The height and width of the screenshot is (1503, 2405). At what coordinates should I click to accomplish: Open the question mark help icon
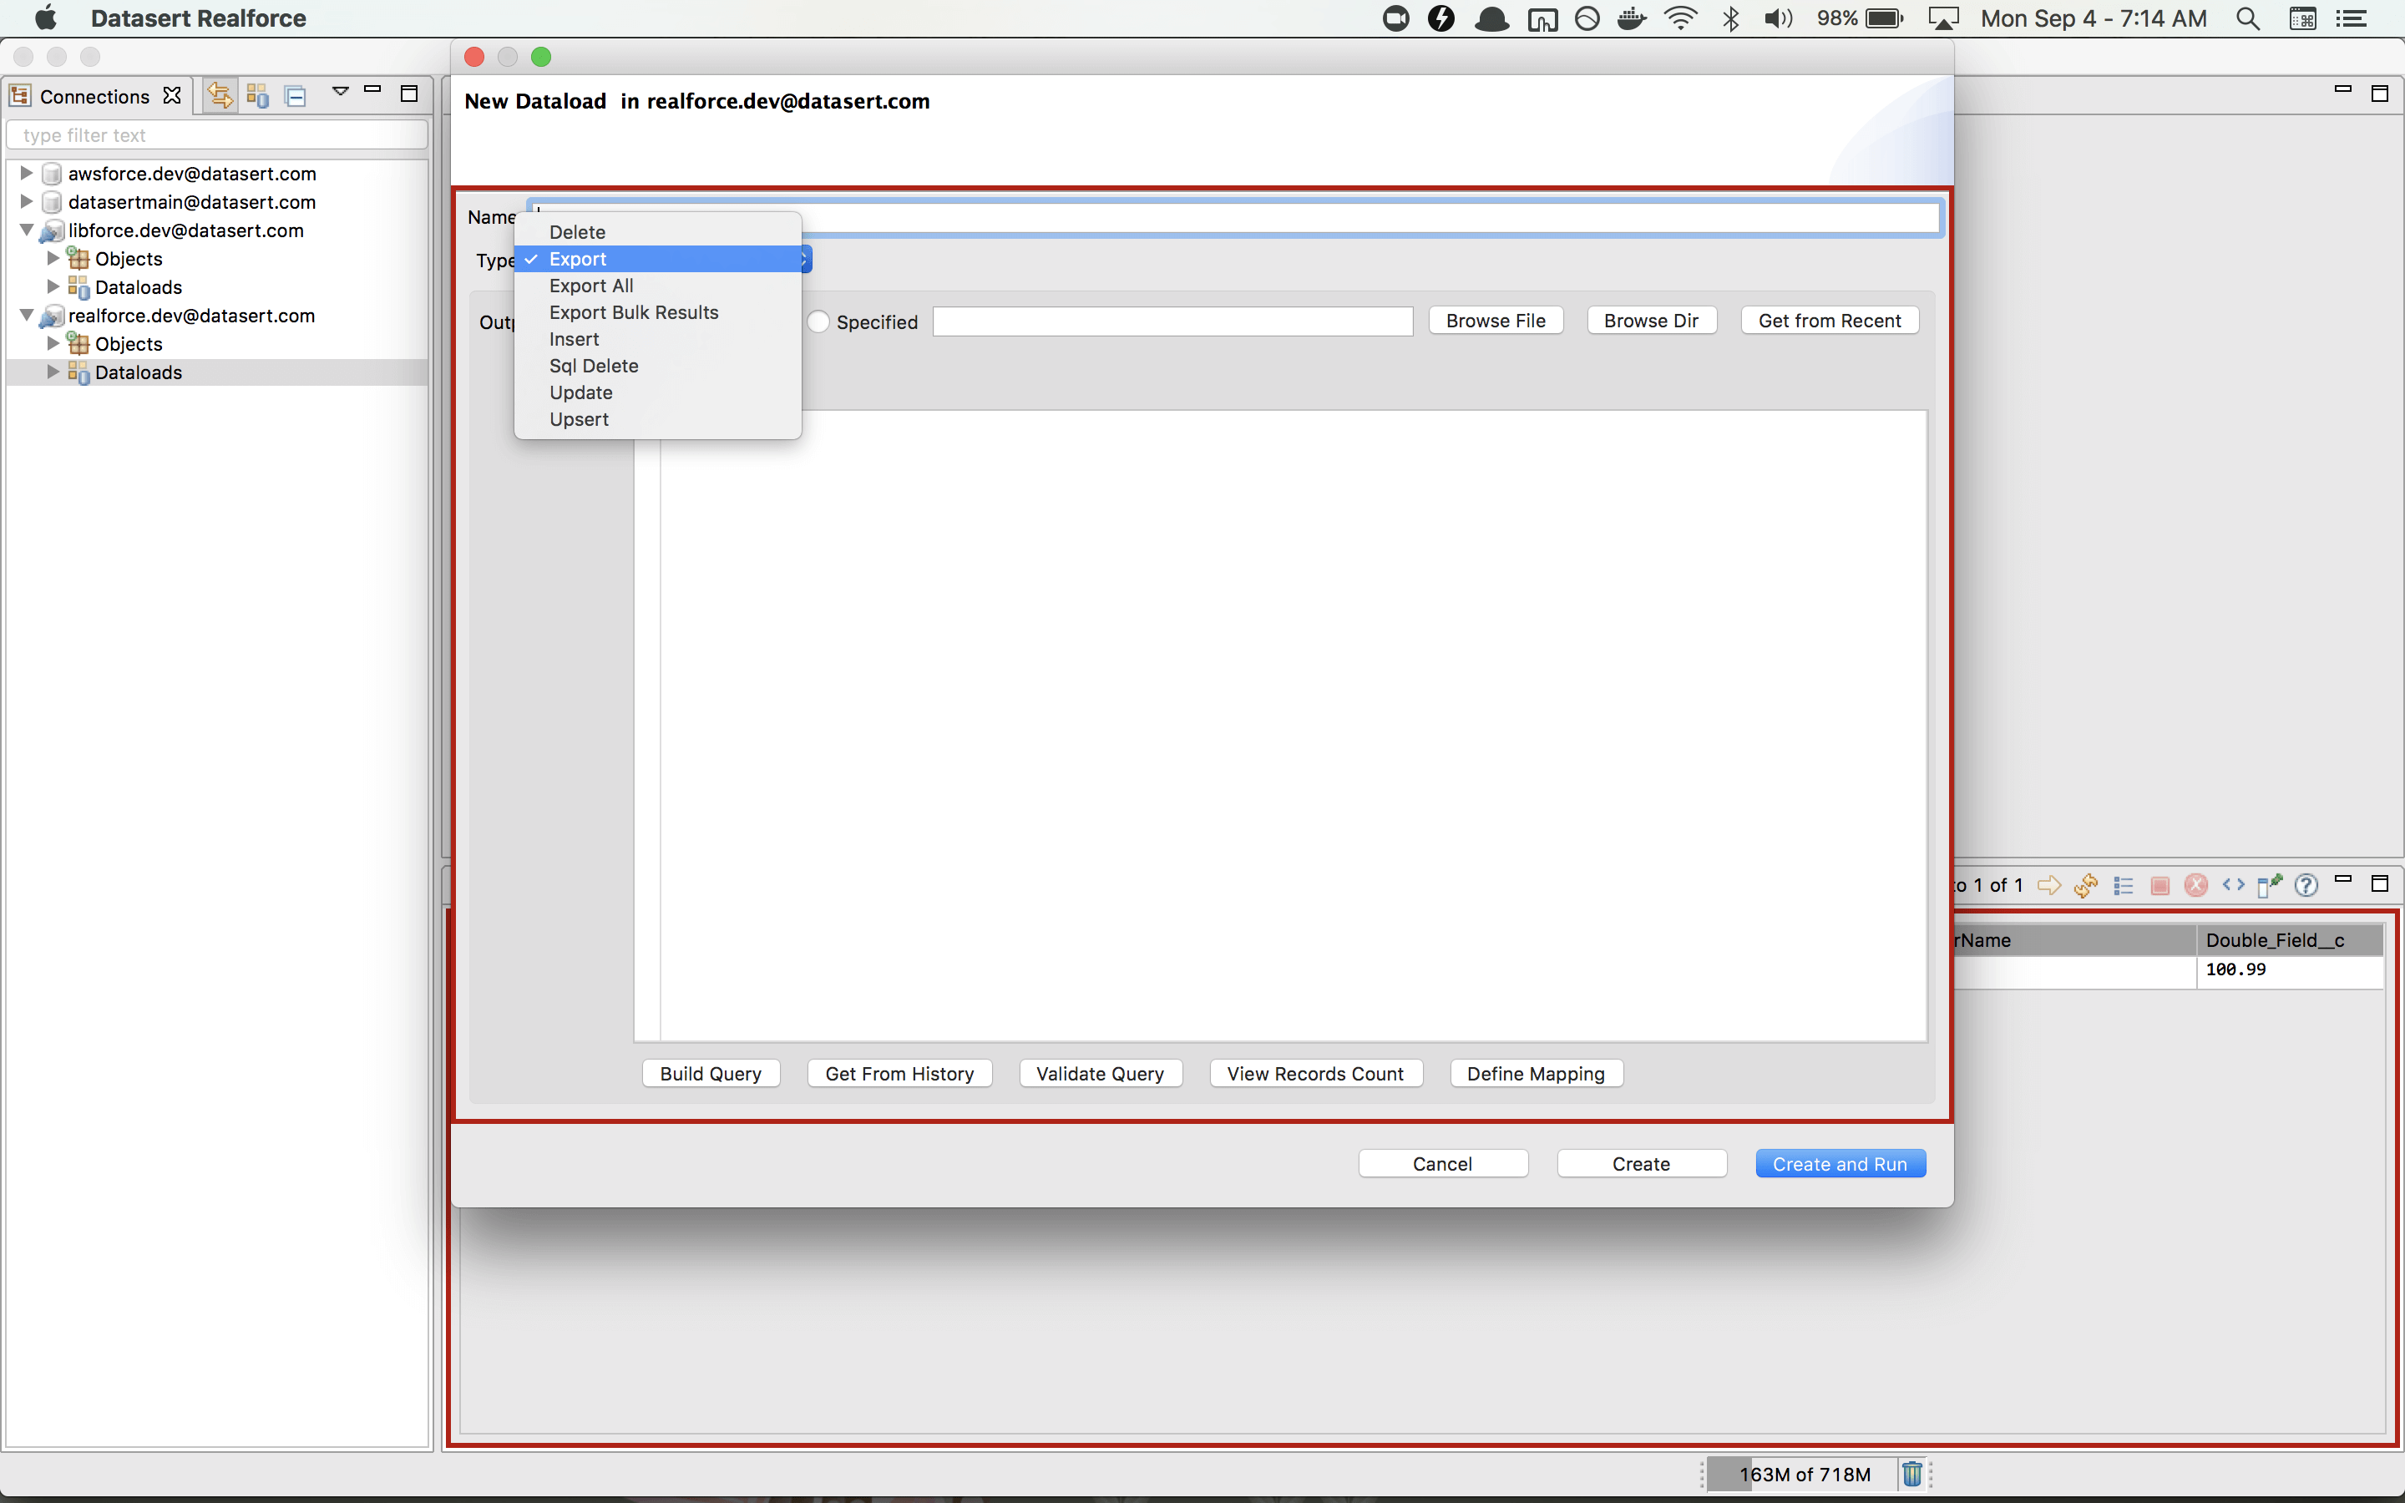tap(2306, 885)
